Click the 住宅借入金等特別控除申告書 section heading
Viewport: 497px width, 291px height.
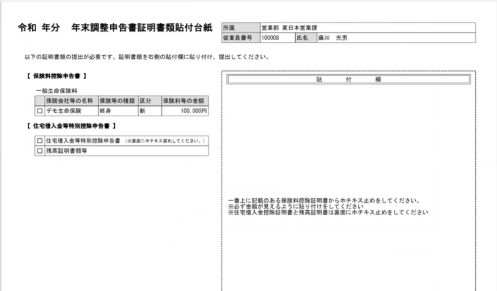point(71,126)
